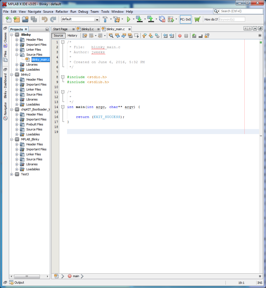266x288 pixels.
Task: Open the Debug menu
Action: click(83, 12)
